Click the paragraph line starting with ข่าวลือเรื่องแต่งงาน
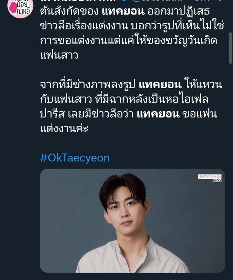Viewport: 233px width, 280px height. (132, 26)
